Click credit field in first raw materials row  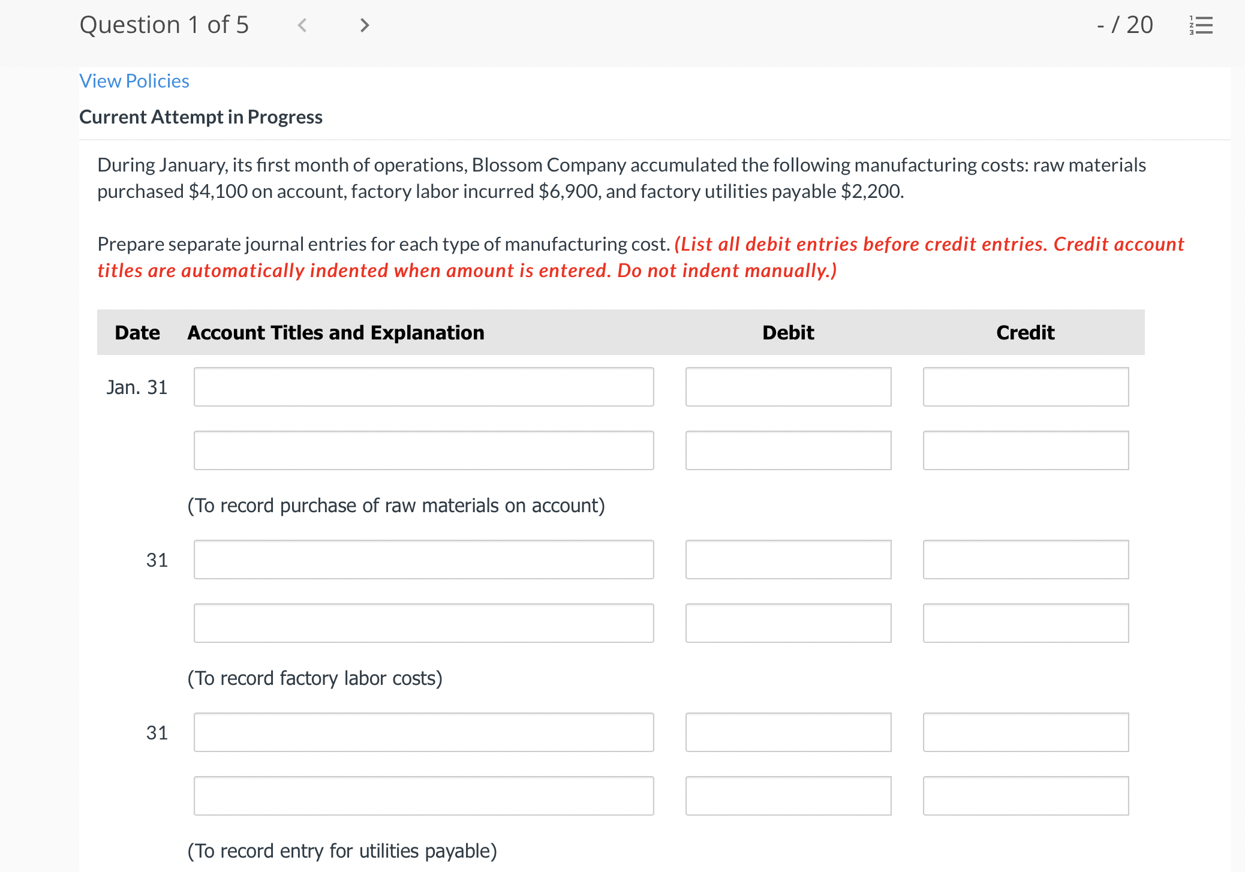click(x=1026, y=387)
